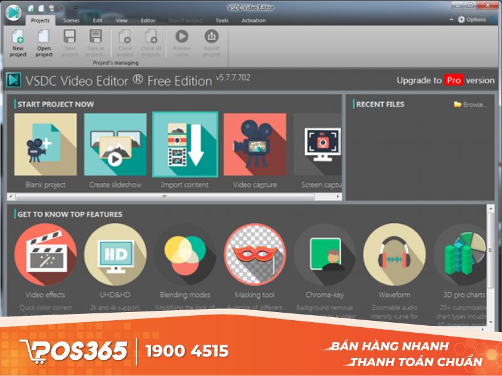Open the greyed-out Export project tab

point(186,20)
